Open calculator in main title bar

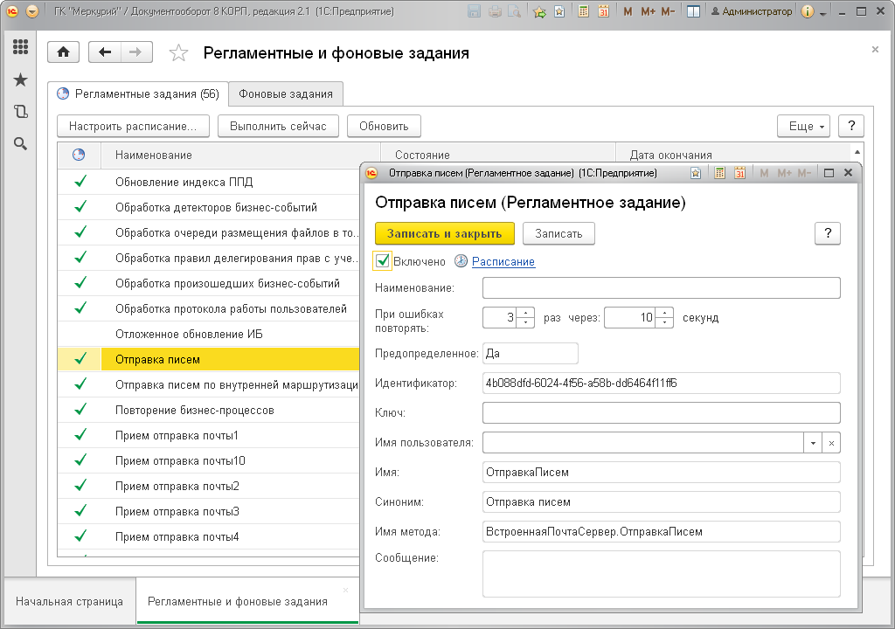click(583, 11)
